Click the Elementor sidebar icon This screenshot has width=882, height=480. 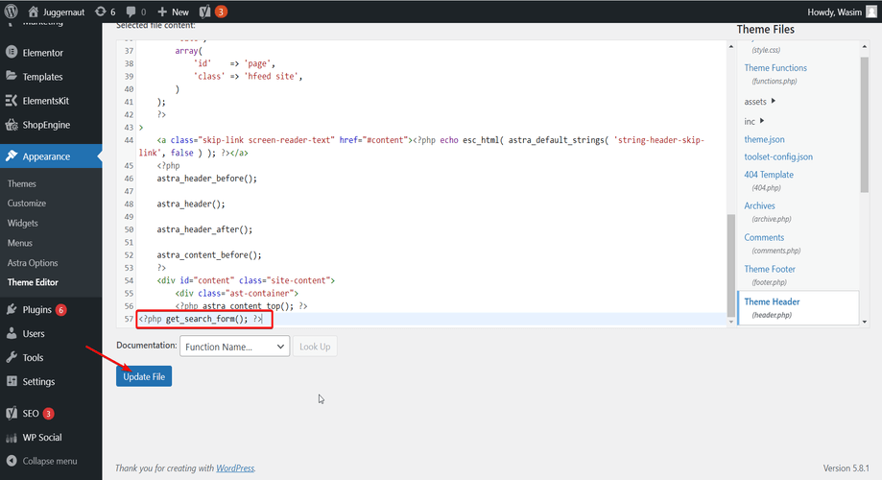click(x=12, y=53)
